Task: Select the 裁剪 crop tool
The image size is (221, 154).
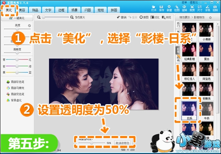Action: pos(192,8)
